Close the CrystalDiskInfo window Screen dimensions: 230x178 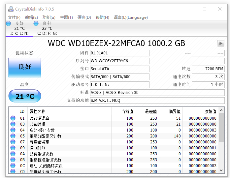point(219,9)
